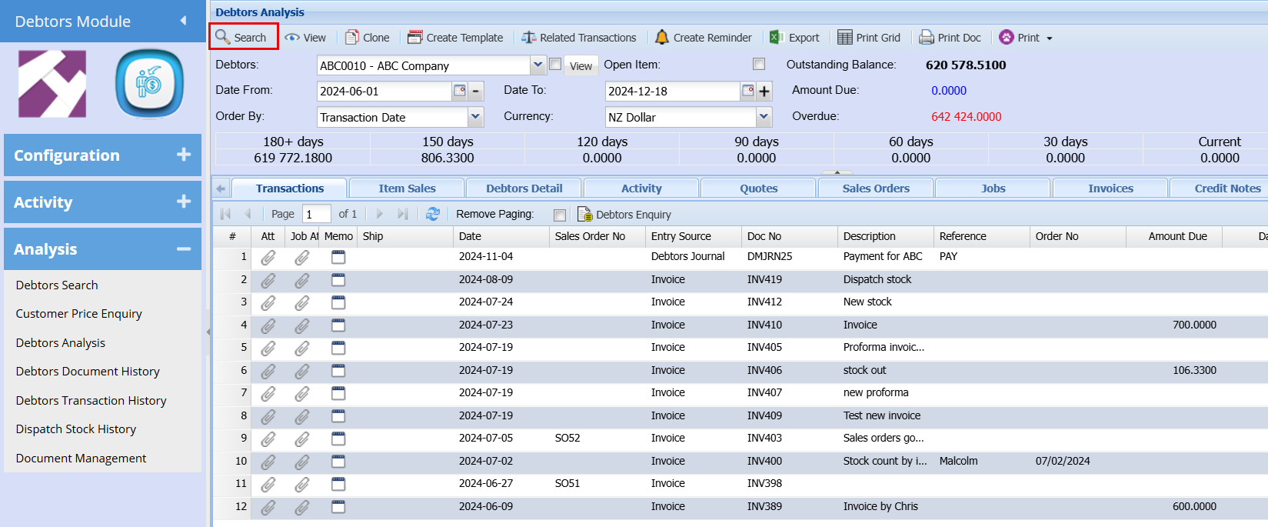Click the Search magnifier icon in toolbar
This screenshot has height=527, width=1268.
coord(223,37)
